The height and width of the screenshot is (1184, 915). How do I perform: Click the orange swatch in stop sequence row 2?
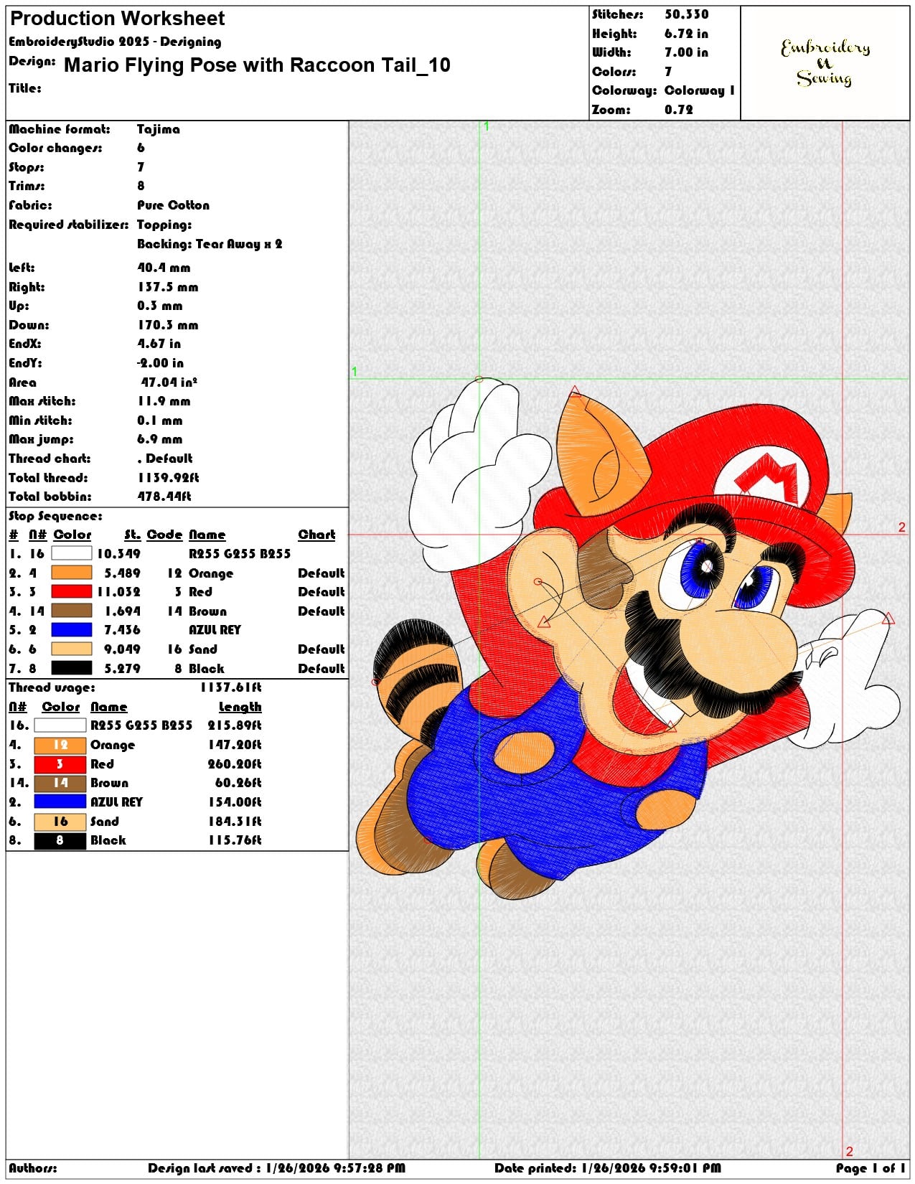(x=72, y=573)
